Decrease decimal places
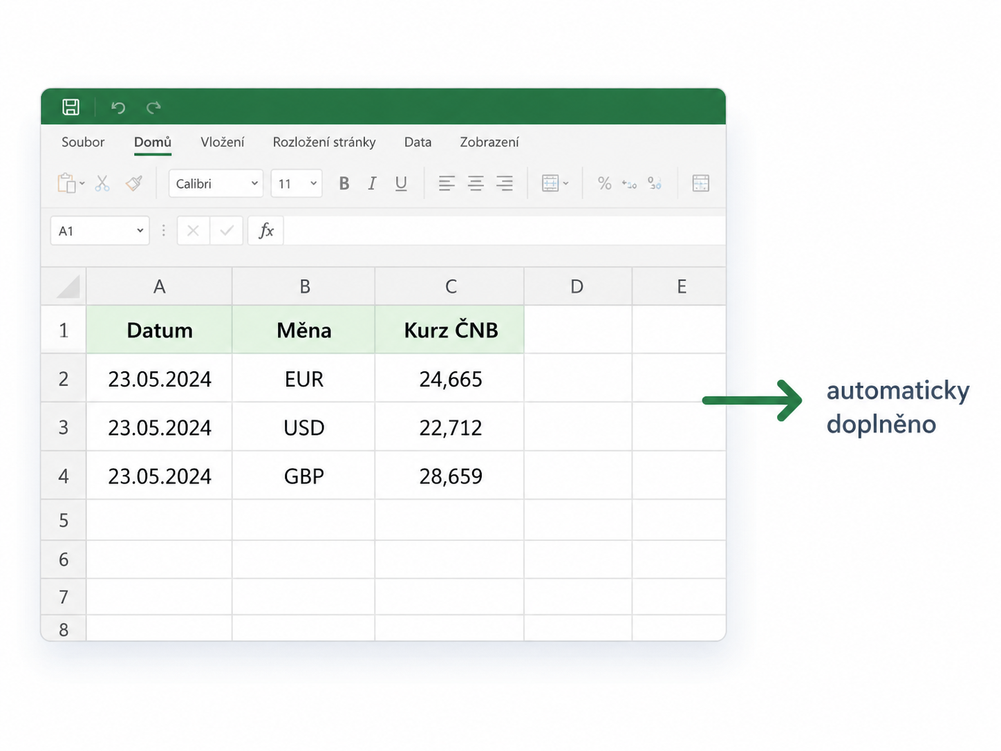 (655, 183)
